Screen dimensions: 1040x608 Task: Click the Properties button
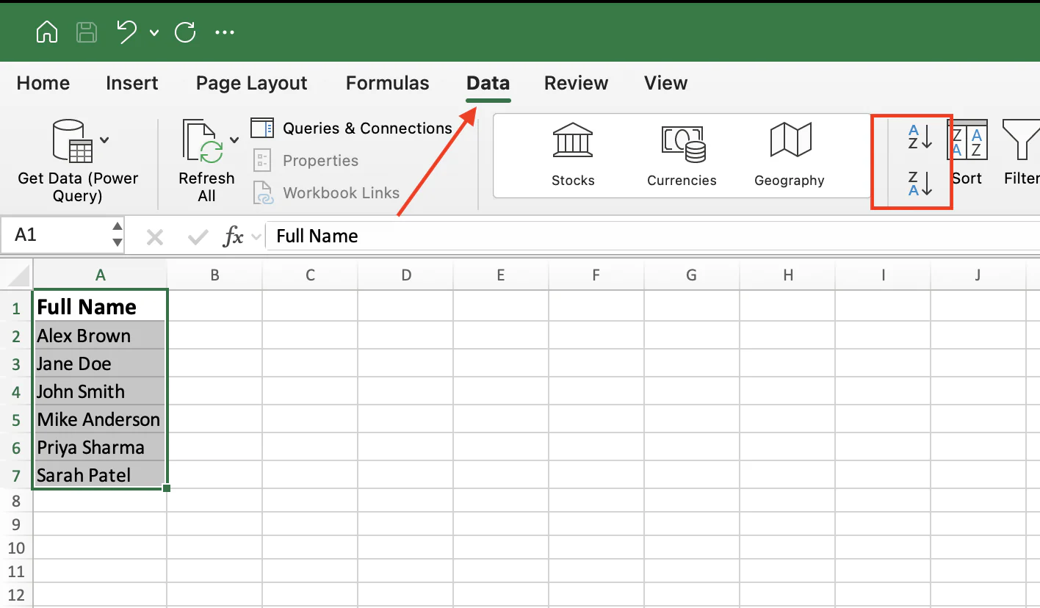(306, 161)
